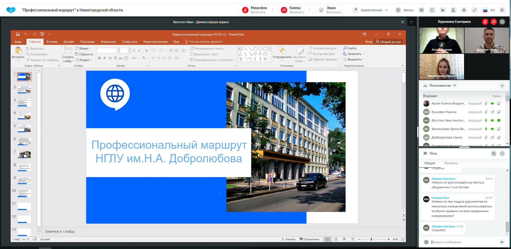This screenshot has width=511, height=249.
Task: Send the chat message with arrow icon
Action: click(502, 242)
